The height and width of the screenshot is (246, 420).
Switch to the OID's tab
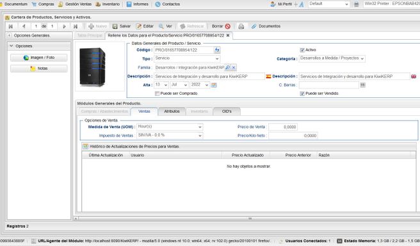pyautogui.click(x=227, y=111)
